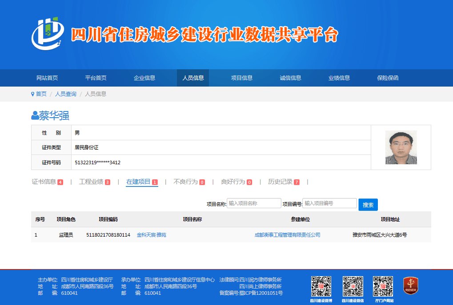Click address 雅安市雨城区大兴大道6号

click(380, 235)
